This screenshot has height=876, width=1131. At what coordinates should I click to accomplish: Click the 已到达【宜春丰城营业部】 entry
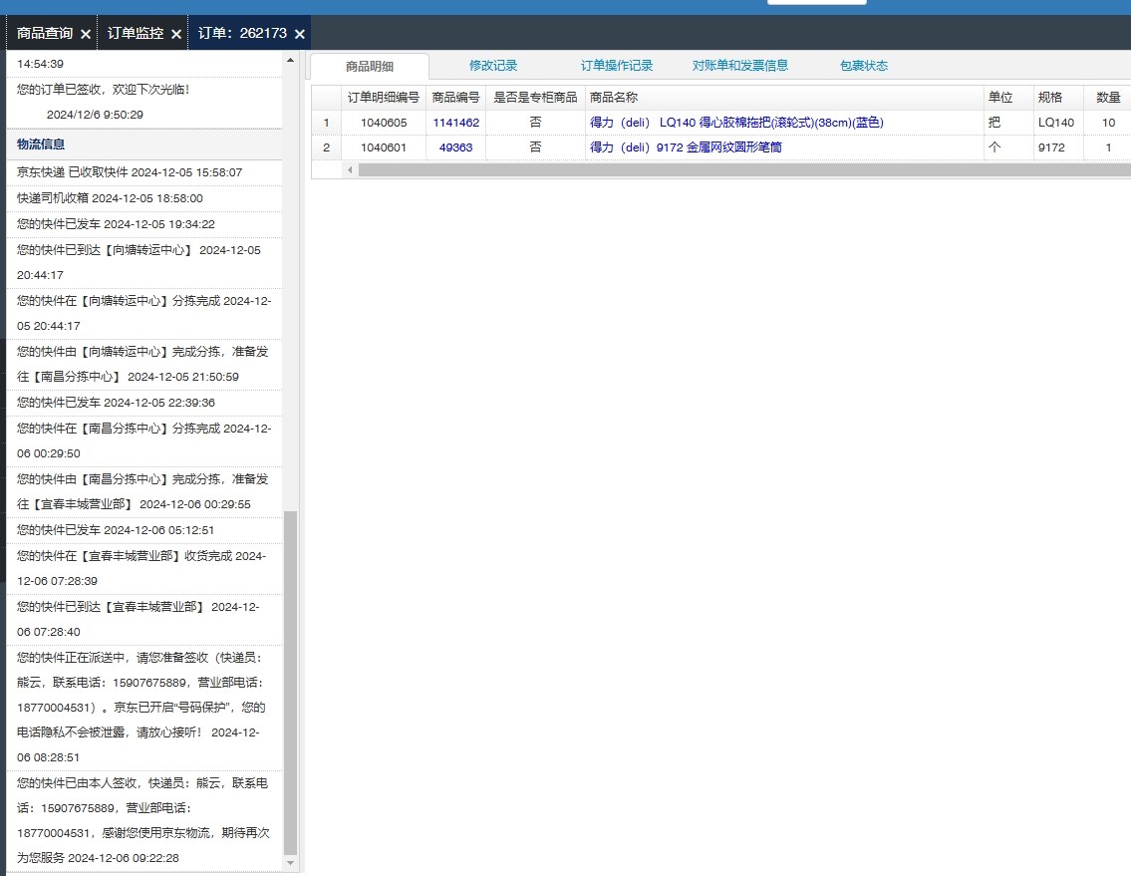tap(144, 619)
